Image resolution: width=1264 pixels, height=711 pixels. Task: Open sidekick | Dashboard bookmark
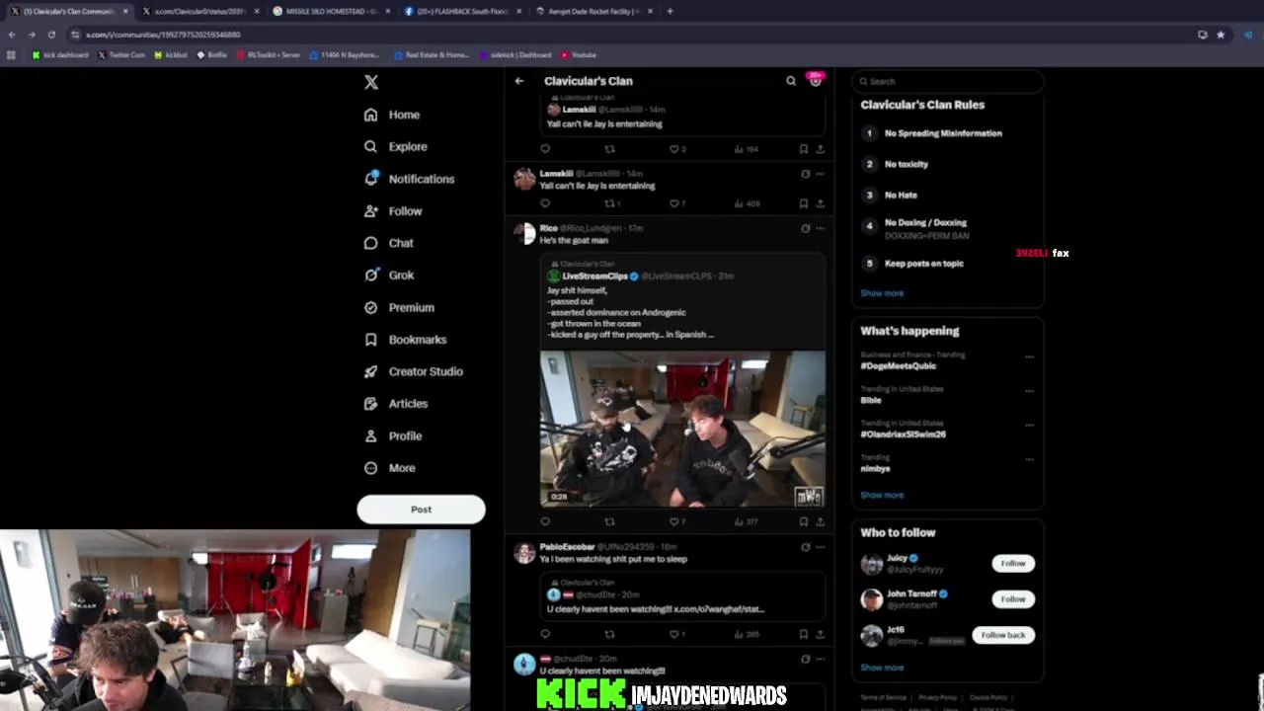514,55
